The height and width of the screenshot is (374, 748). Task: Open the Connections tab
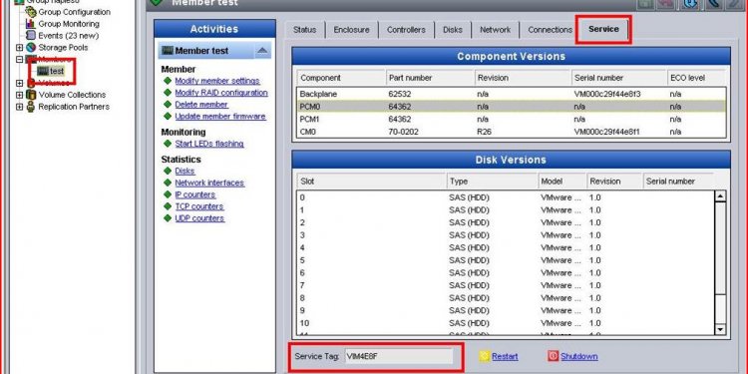click(x=550, y=30)
